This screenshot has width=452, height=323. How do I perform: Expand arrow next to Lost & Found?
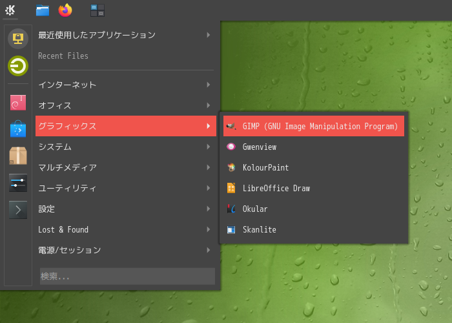pos(208,229)
